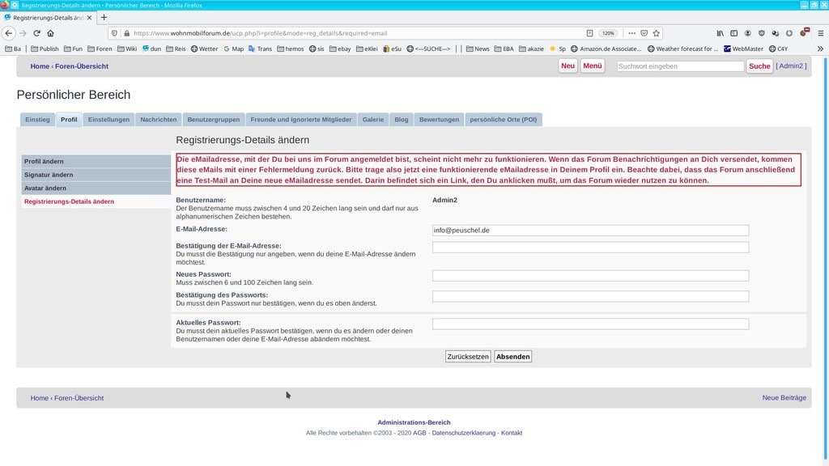The height and width of the screenshot is (466, 829).
Task: Open the Library icon in toolbar
Action: click(720, 32)
